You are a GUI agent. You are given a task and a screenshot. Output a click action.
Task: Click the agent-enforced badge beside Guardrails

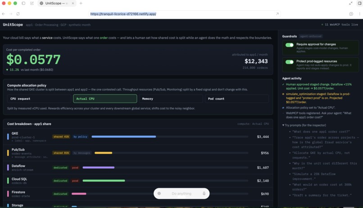[x=311, y=36]
